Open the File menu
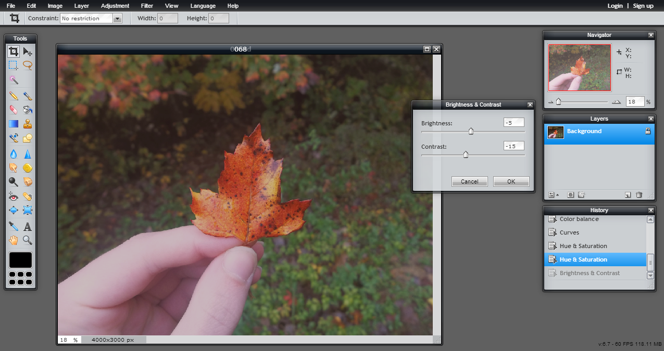The image size is (664, 351). click(x=11, y=6)
